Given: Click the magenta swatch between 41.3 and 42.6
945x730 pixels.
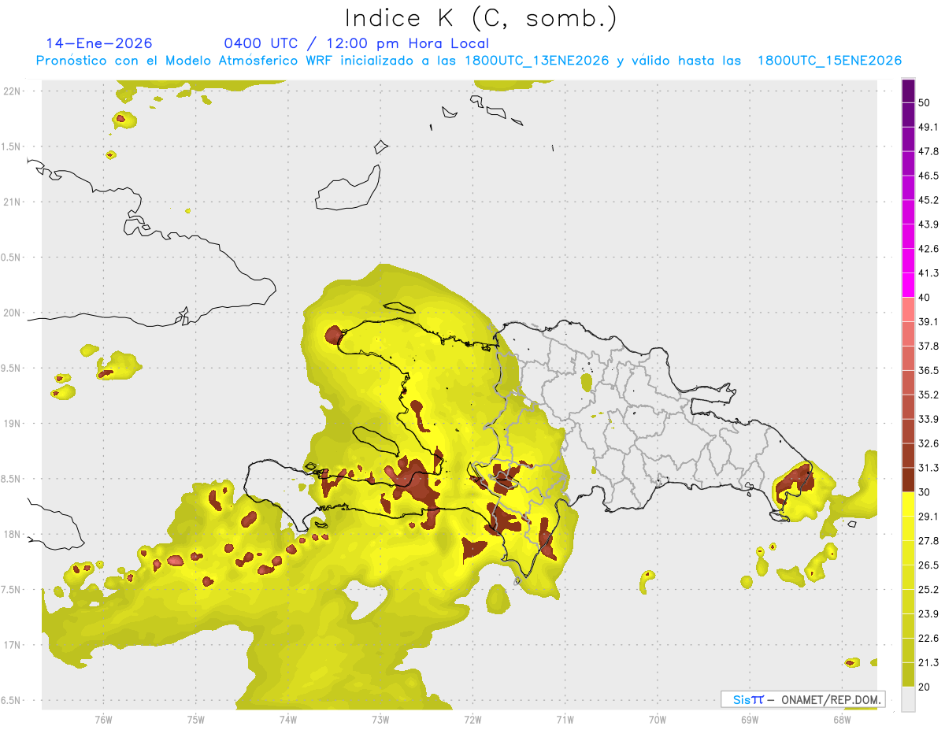Looking at the screenshot, I should (x=908, y=261).
